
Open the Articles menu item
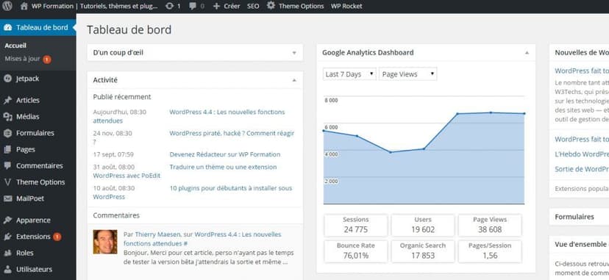click(27, 100)
